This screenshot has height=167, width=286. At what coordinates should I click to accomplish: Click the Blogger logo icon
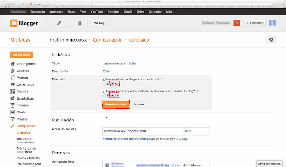click(x=14, y=23)
